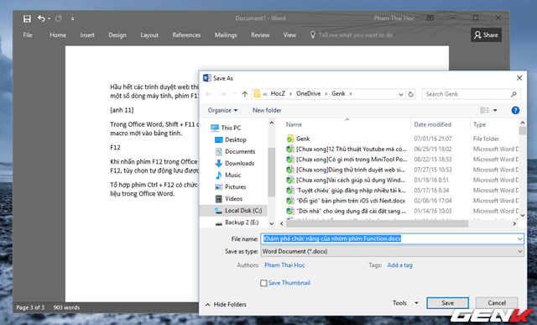Select Documents in the navigation pane
The width and height of the screenshot is (537, 325).
pyautogui.click(x=235, y=151)
